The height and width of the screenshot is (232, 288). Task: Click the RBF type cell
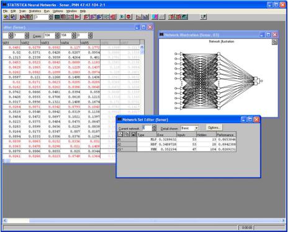pos(146,144)
